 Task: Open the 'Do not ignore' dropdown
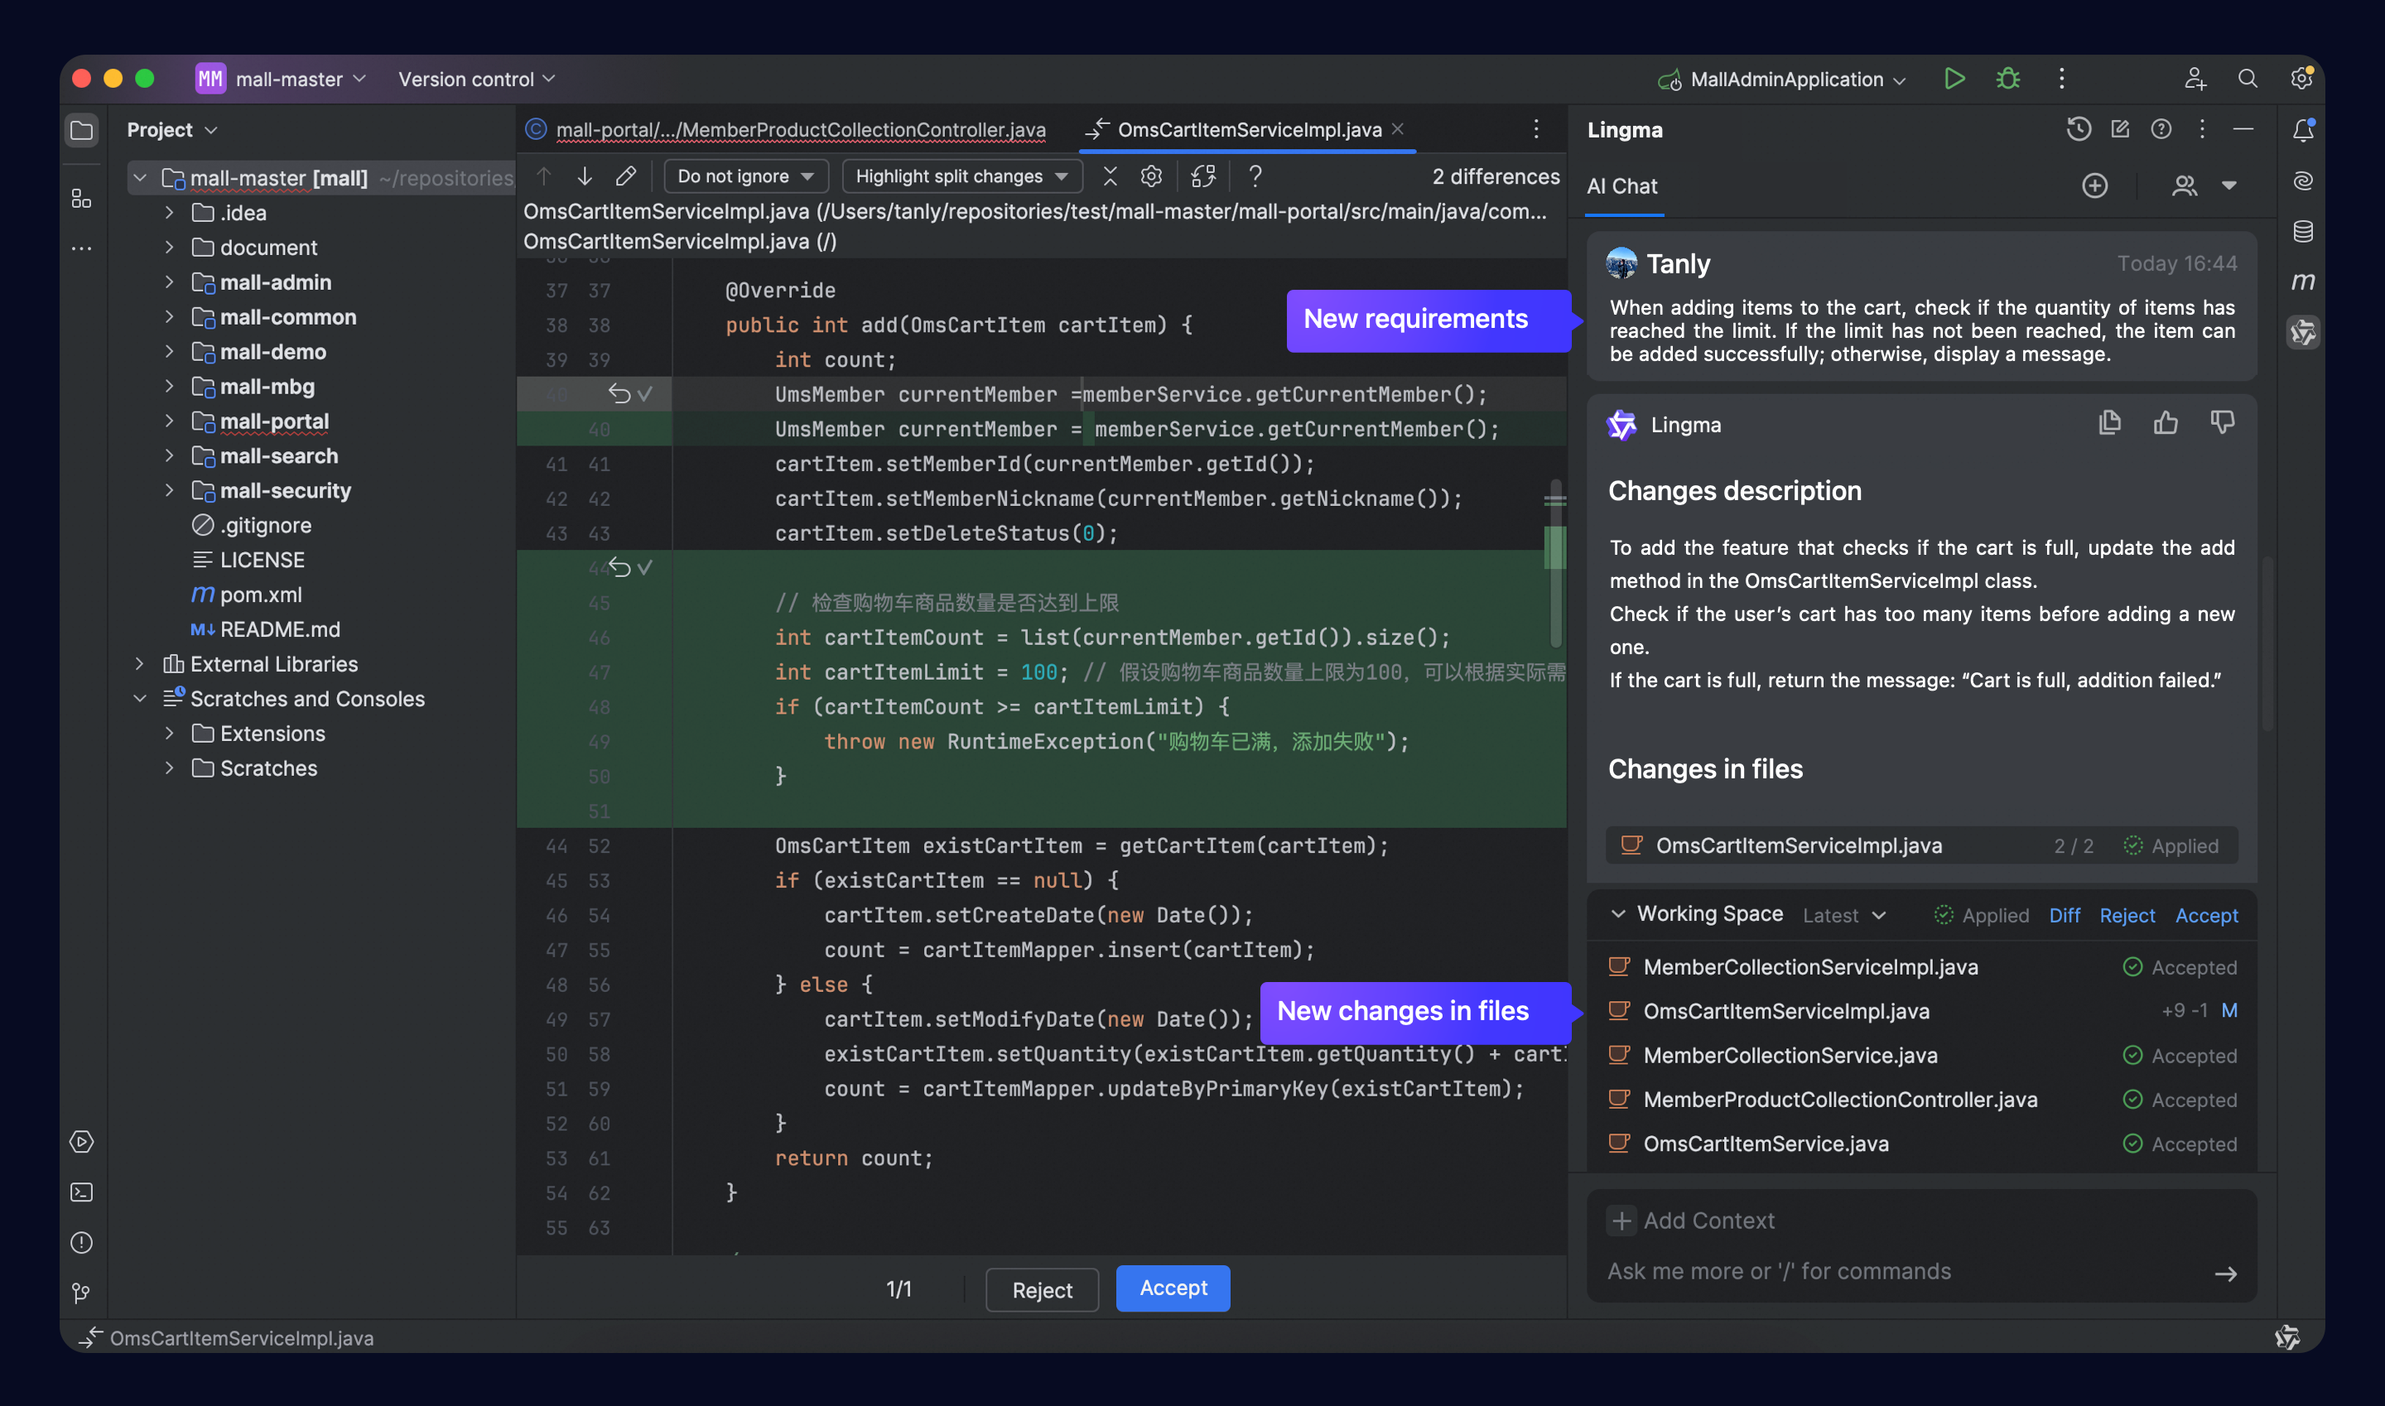pyautogui.click(x=746, y=176)
